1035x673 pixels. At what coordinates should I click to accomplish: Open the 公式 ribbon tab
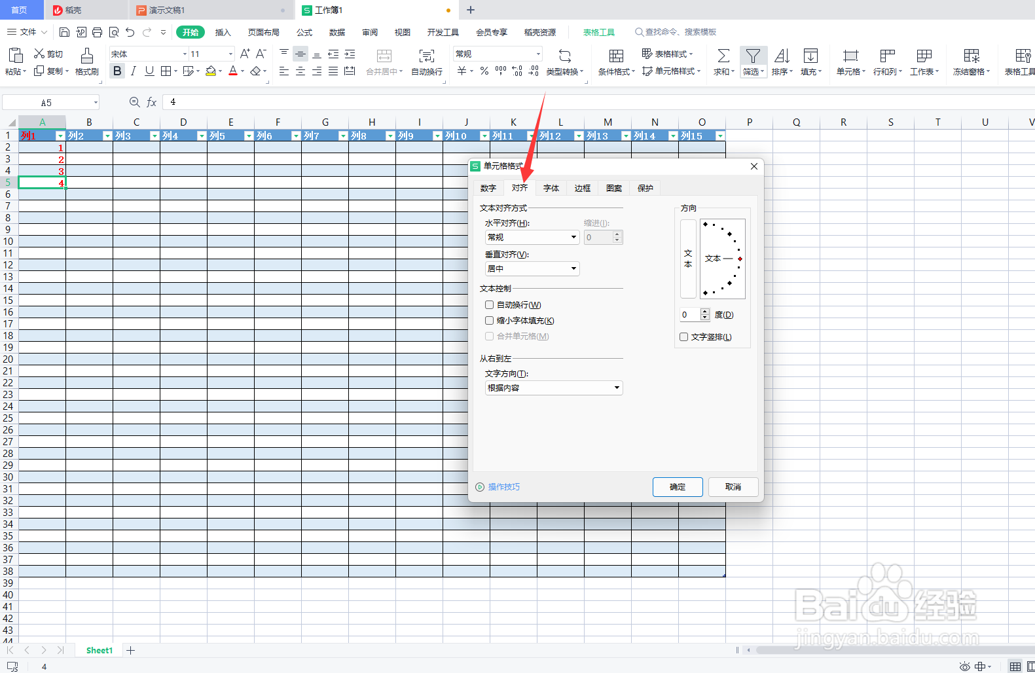click(304, 32)
